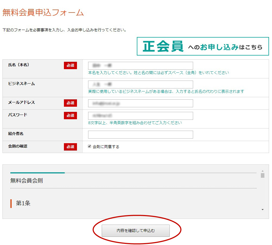272x245 pixels.
Task: Click the 無料会員会則 heading
Action: (x=26, y=180)
